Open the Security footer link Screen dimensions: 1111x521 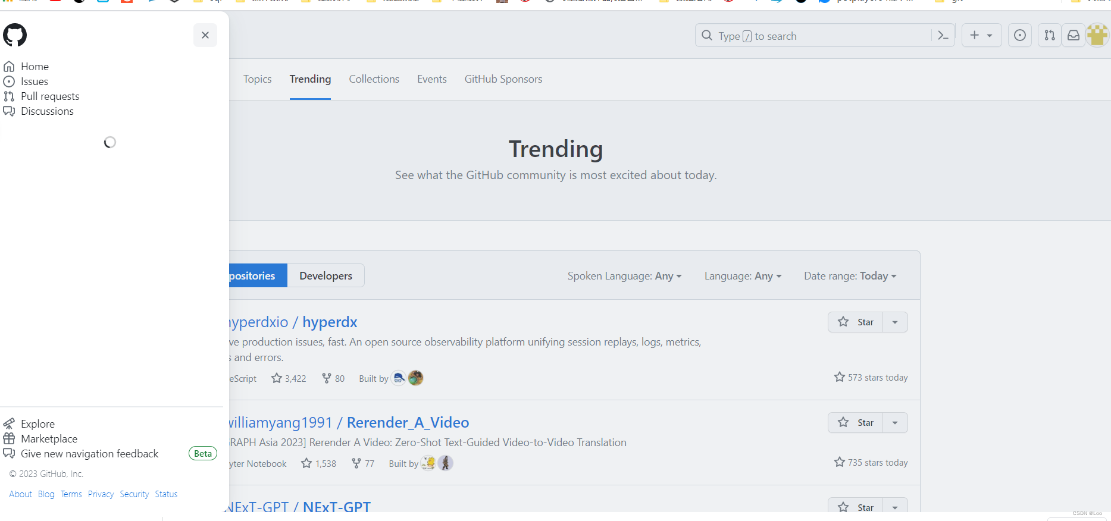[x=134, y=494]
